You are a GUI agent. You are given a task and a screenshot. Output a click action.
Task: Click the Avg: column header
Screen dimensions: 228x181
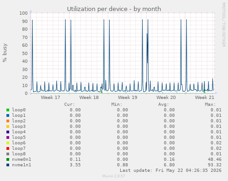pyautogui.click(x=163, y=104)
